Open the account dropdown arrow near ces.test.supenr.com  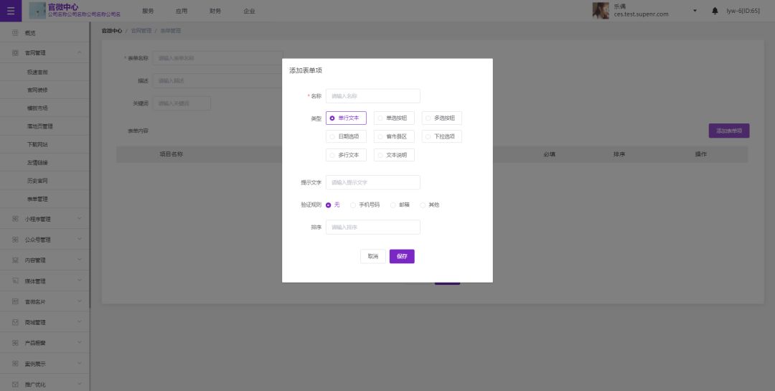click(x=695, y=11)
